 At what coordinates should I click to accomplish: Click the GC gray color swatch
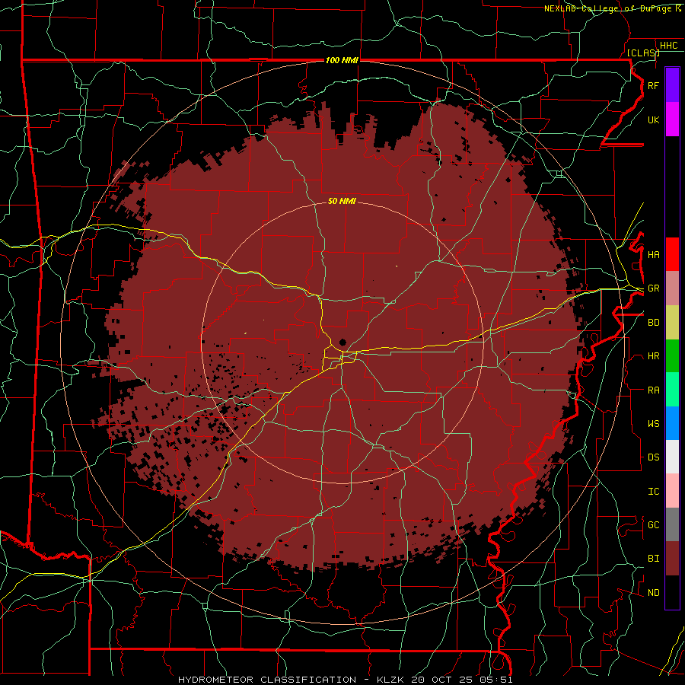click(x=672, y=524)
